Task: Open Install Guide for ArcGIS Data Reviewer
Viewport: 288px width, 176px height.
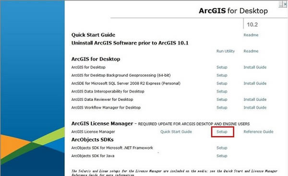Action: coord(255,99)
